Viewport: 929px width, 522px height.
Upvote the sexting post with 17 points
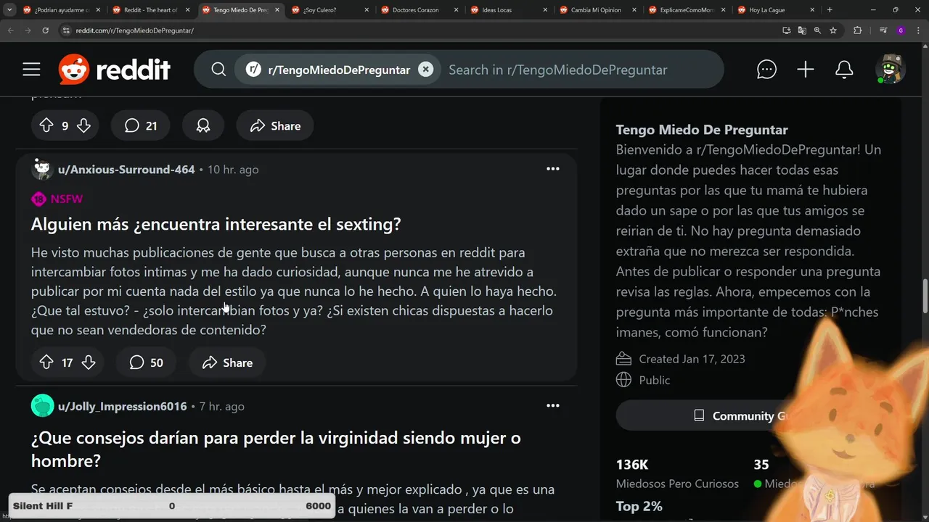(x=46, y=362)
